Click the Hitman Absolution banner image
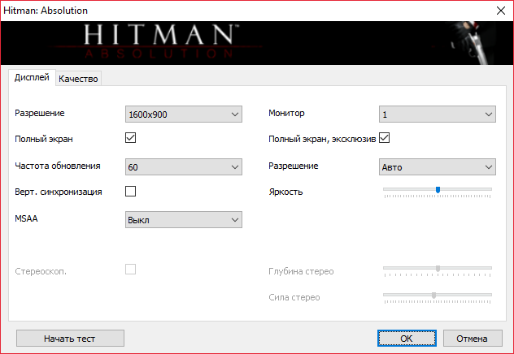514x354 pixels. coord(257,43)
